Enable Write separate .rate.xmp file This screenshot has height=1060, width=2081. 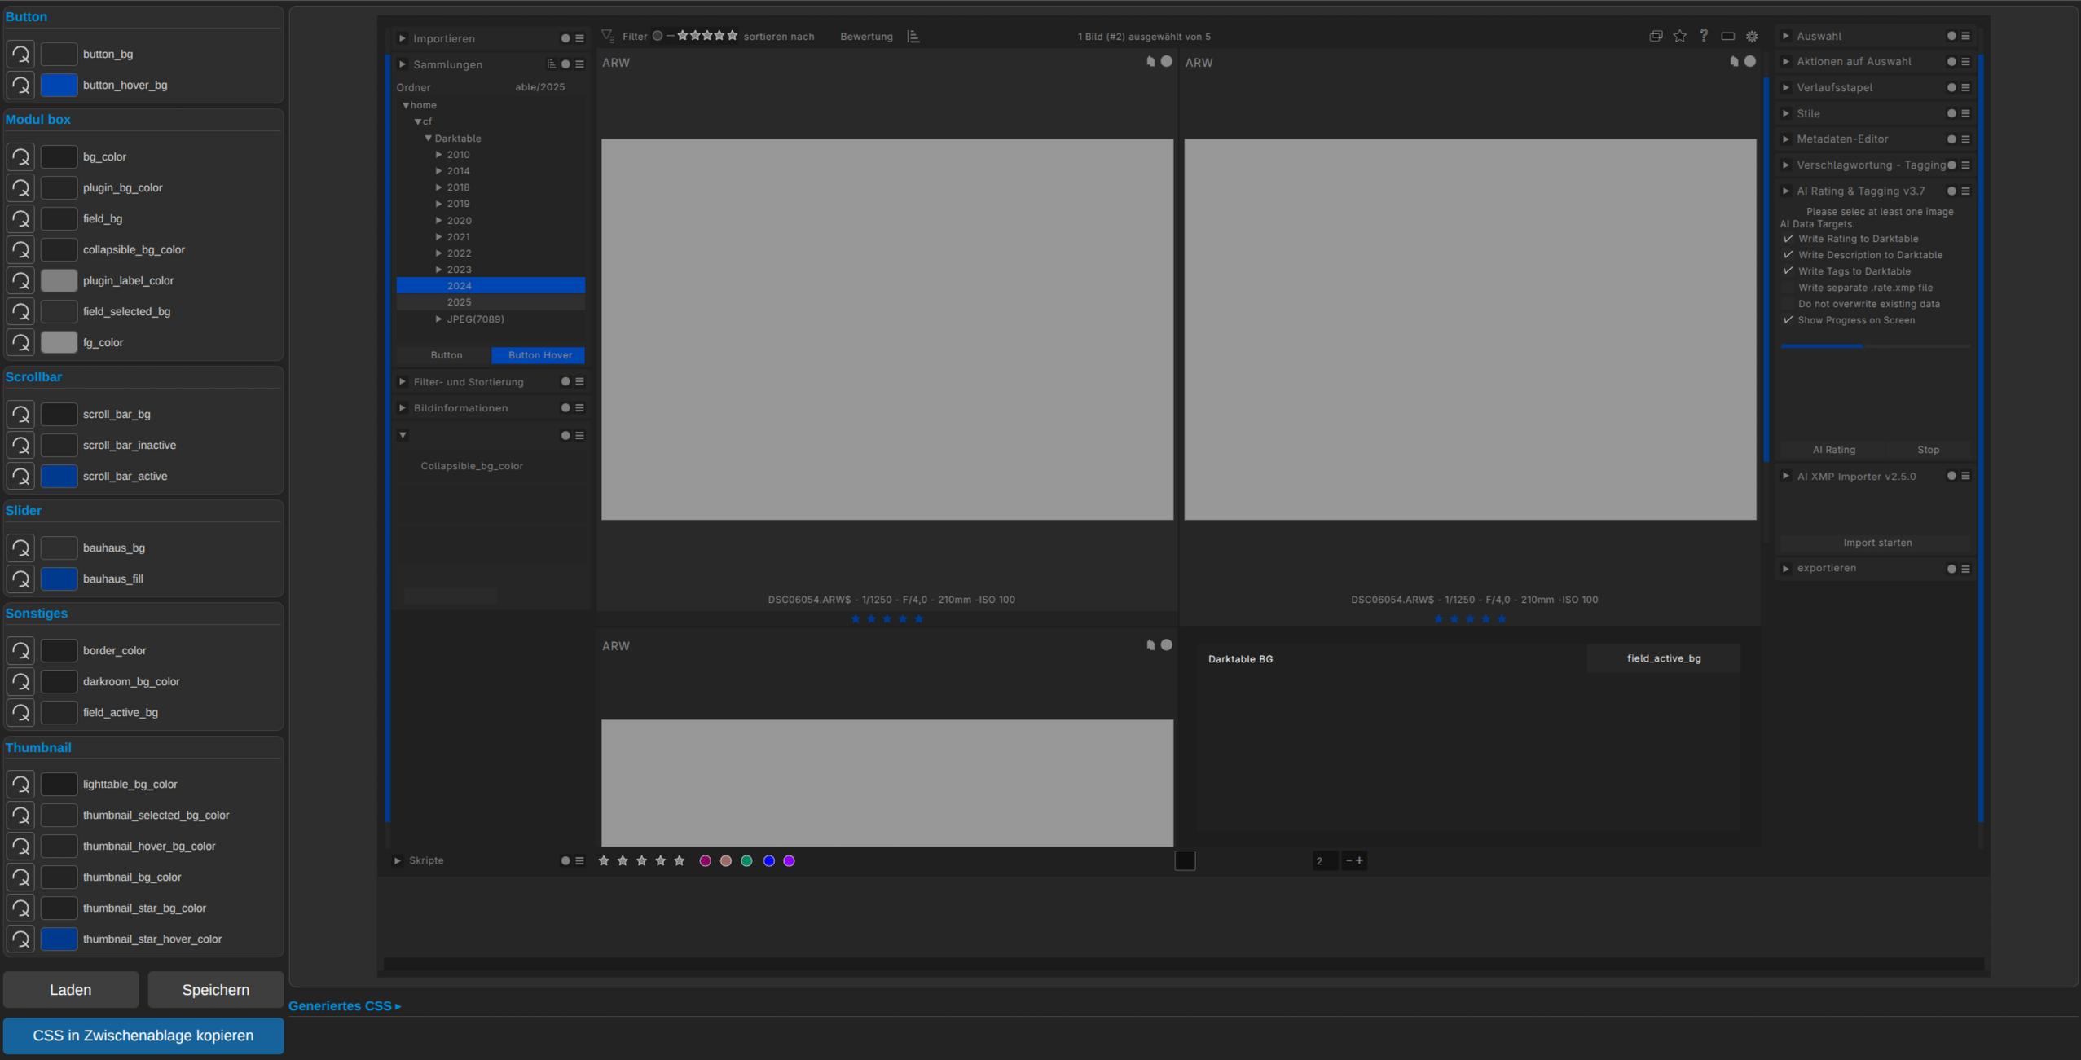point(1788,288)
